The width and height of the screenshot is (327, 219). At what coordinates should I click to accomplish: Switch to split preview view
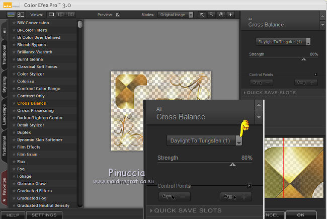[x=61, y=15]
